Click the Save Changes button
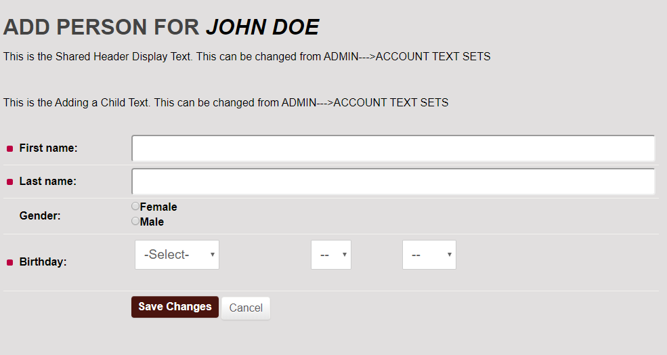This screenshot has width=667, height=355. 175,307
